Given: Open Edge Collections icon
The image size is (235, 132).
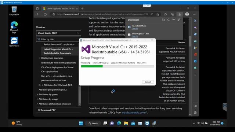Looking at the screenshot, I should click(173, 14).
